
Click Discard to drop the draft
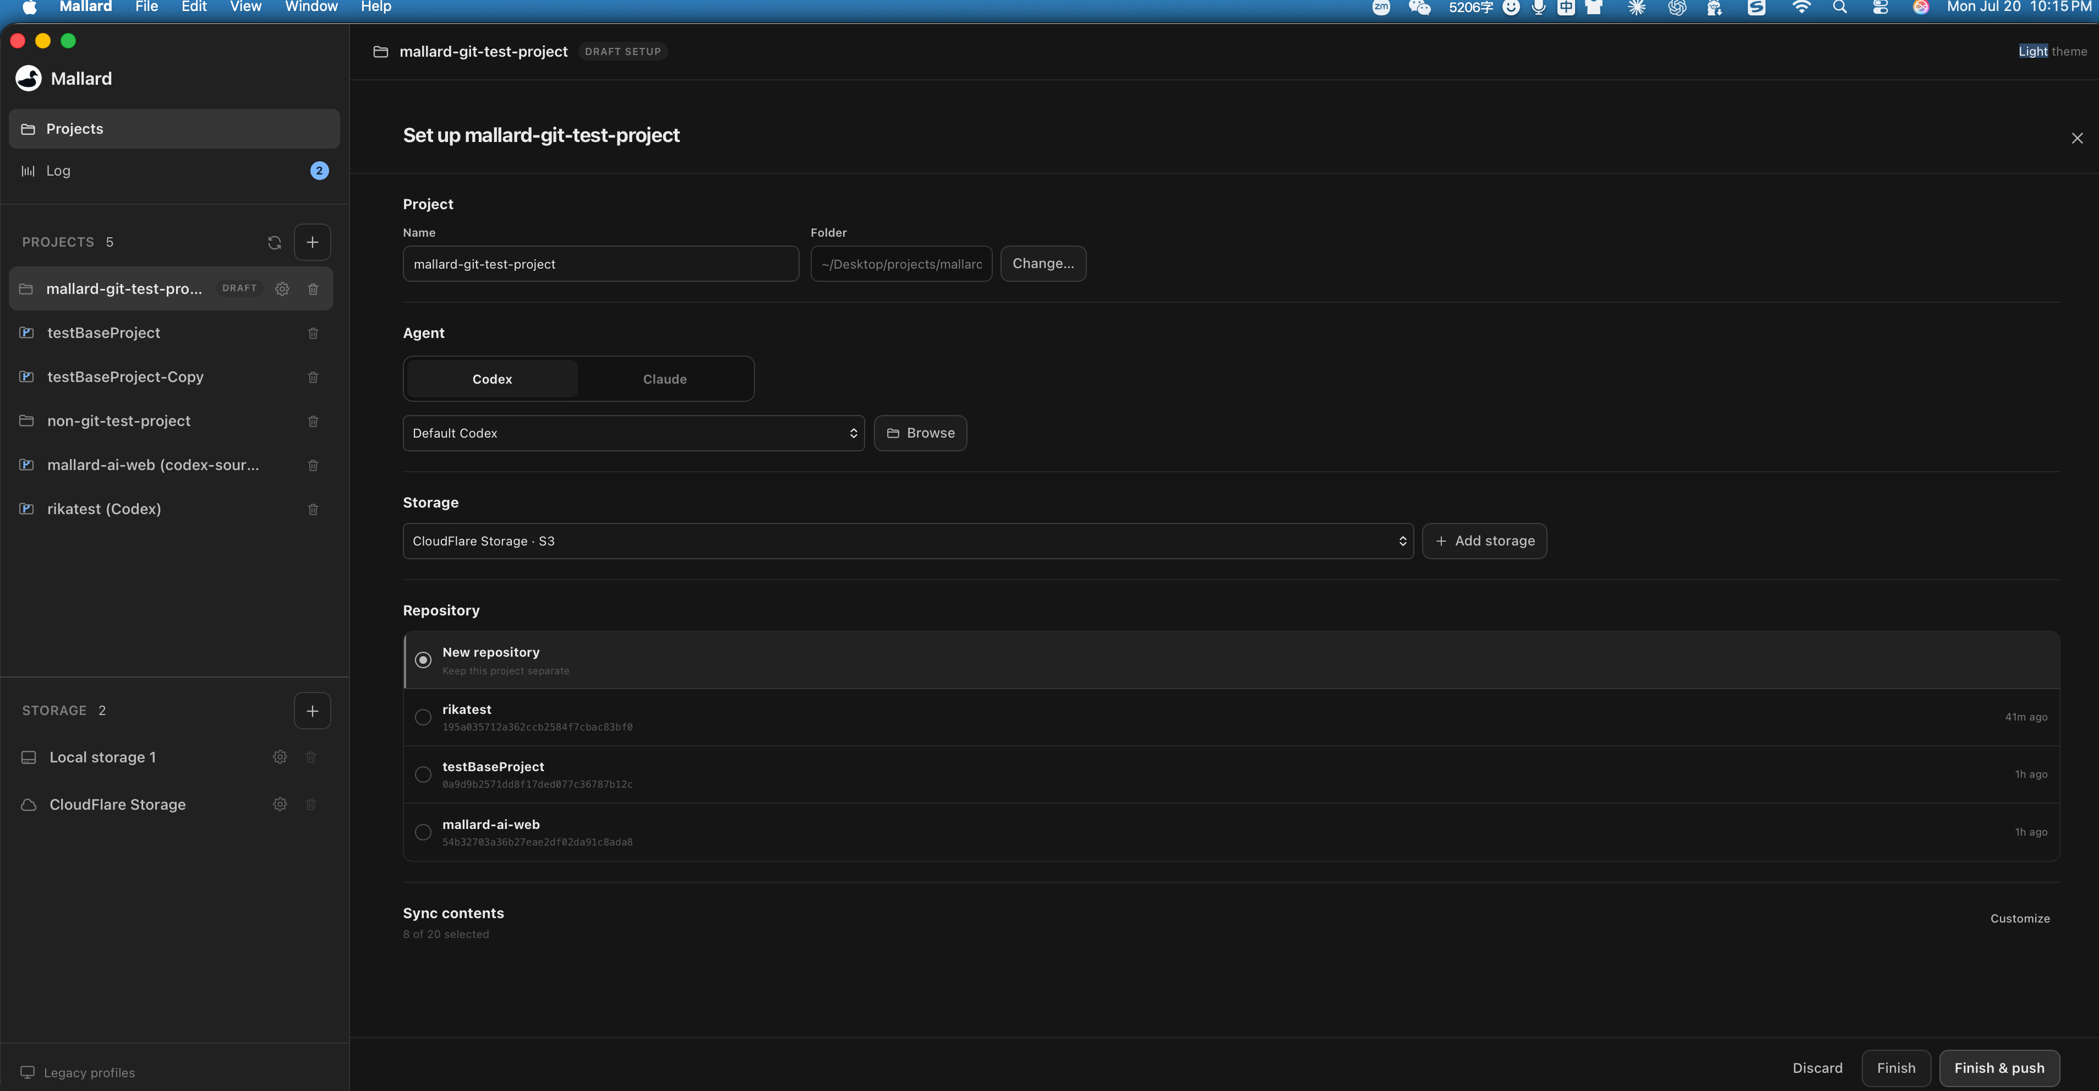(1817, 1068)
